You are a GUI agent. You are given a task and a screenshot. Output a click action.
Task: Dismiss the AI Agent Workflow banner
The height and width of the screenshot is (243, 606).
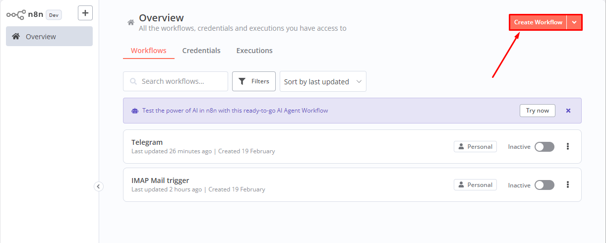tap(568, 111)
